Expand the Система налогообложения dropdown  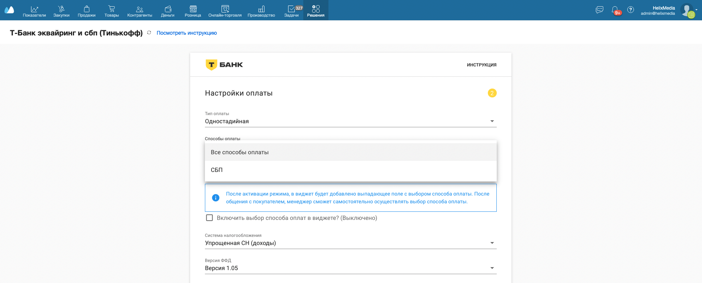[x=350, y=243]
